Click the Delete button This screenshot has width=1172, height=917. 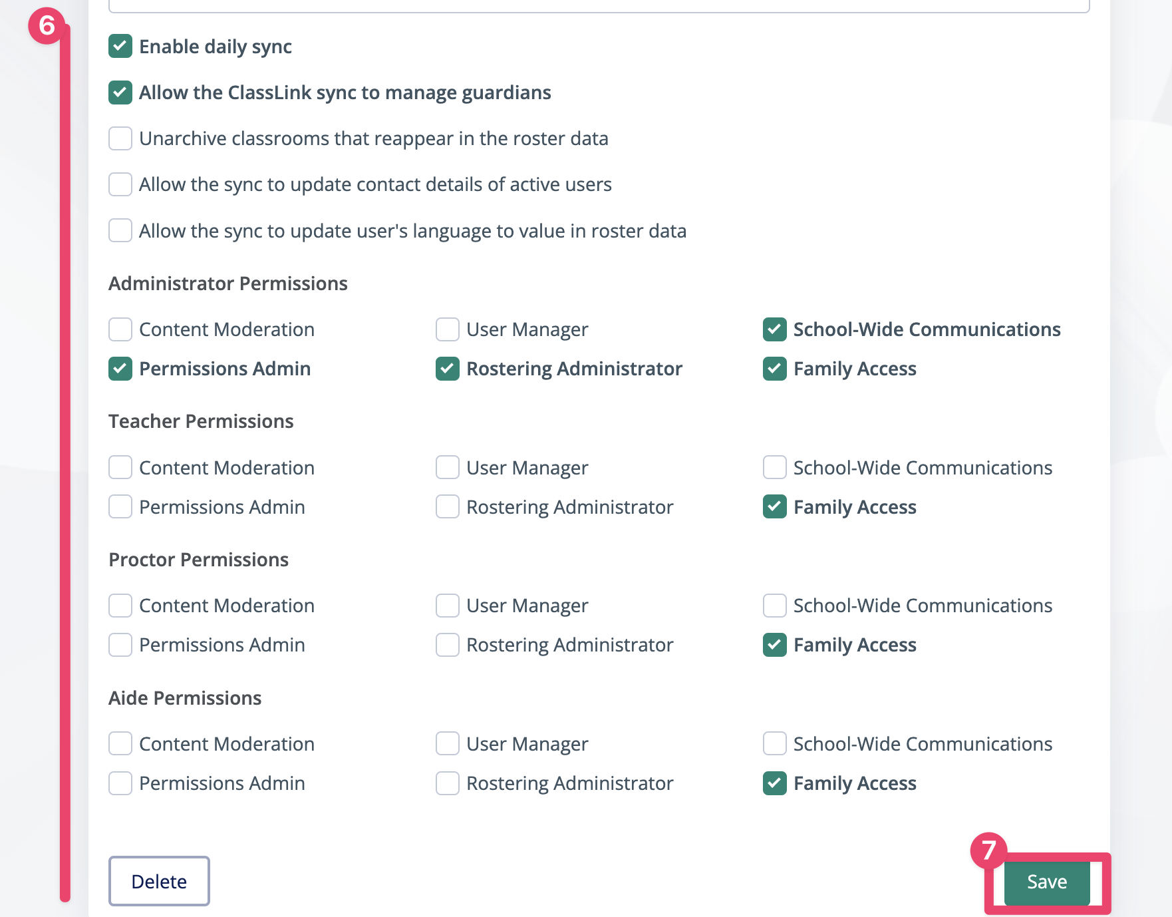point(159,881)
